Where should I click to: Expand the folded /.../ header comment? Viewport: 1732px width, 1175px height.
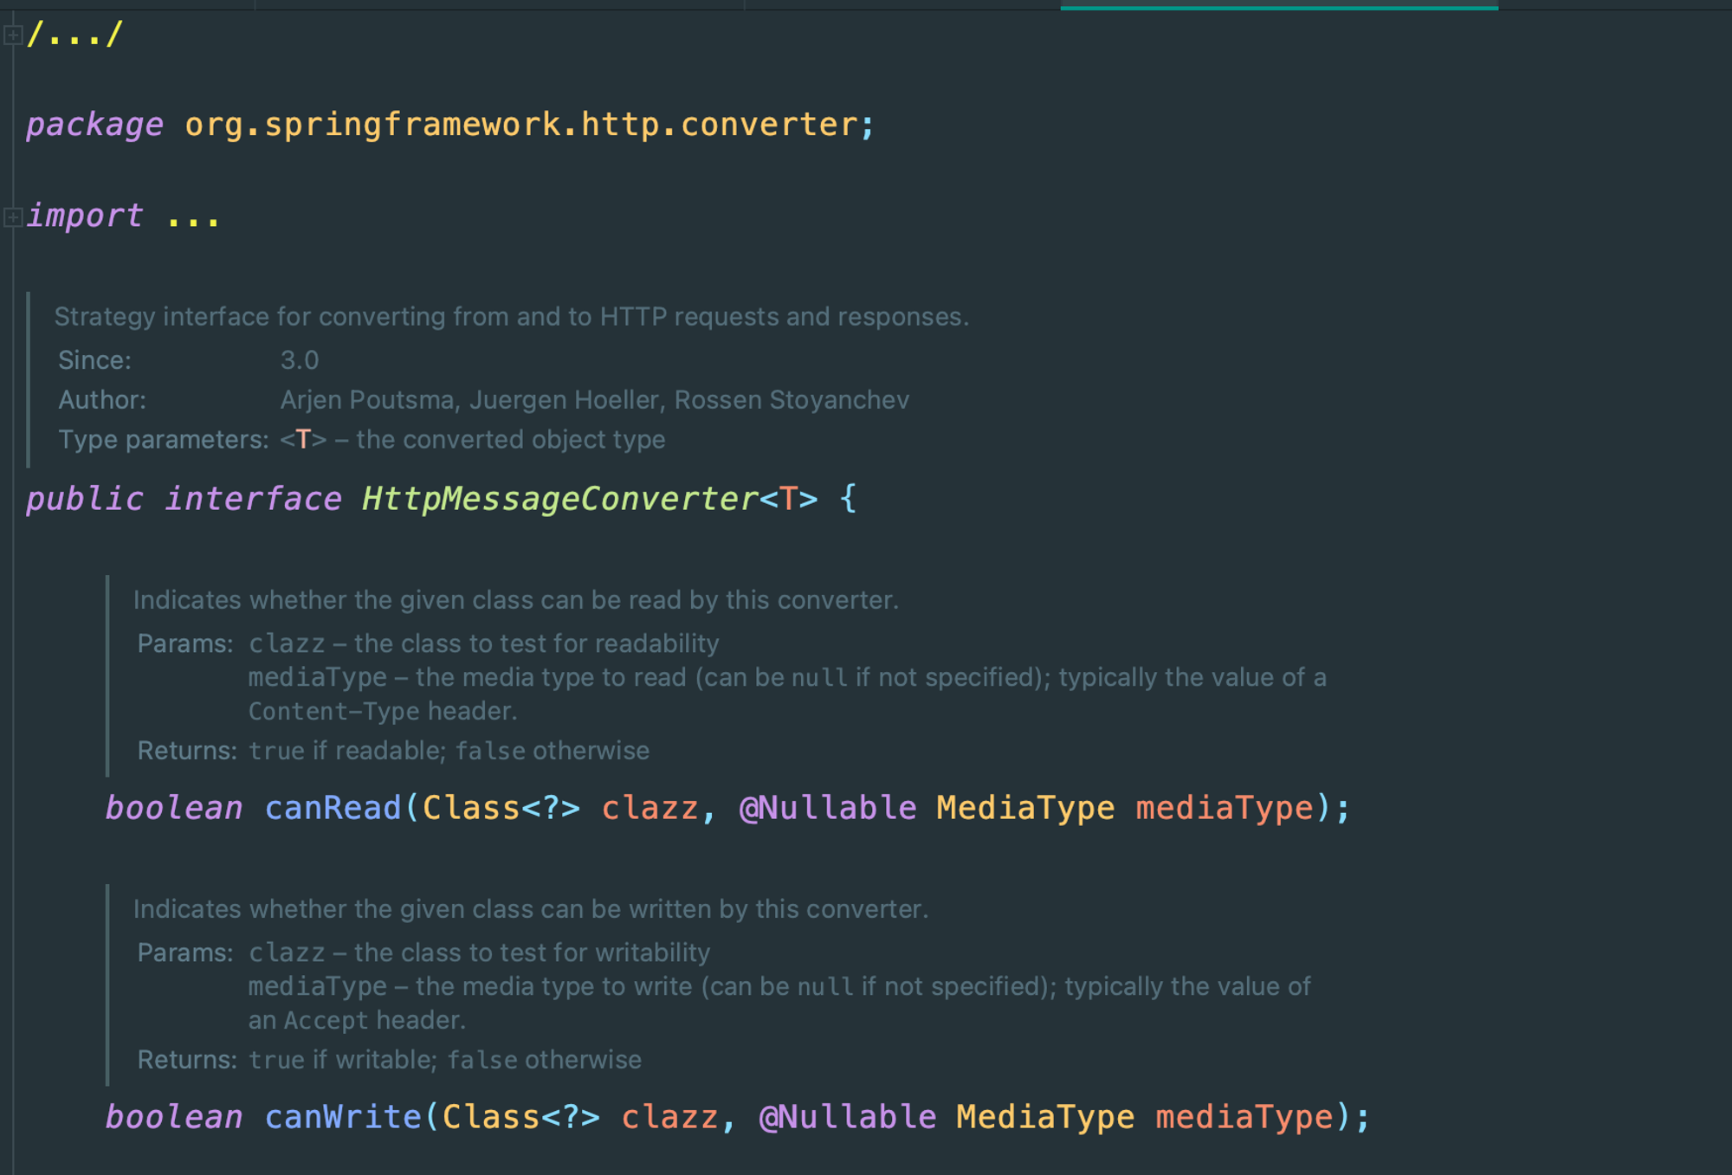coord(13,36)
